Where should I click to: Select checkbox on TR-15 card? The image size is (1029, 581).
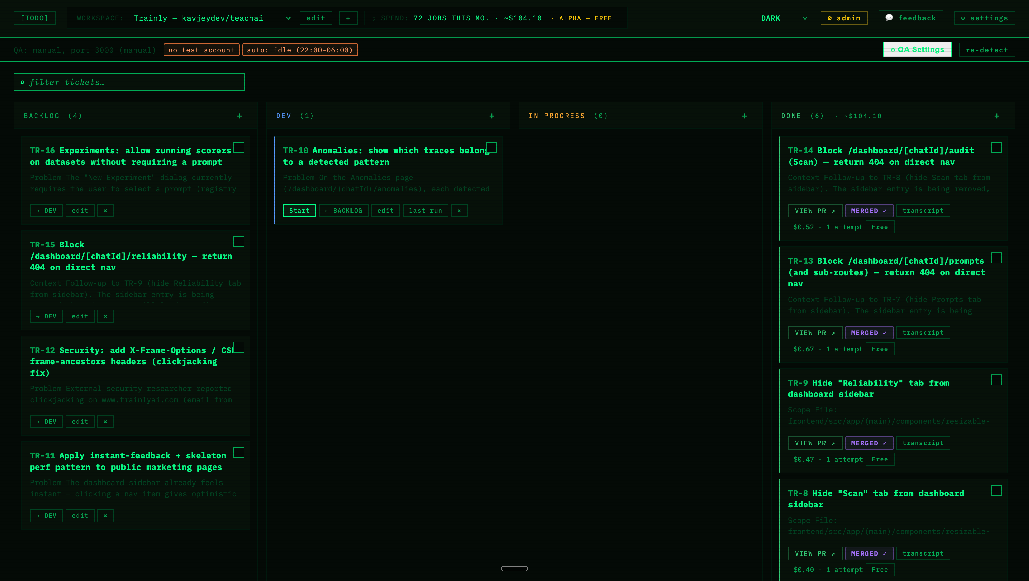point(239,242)
